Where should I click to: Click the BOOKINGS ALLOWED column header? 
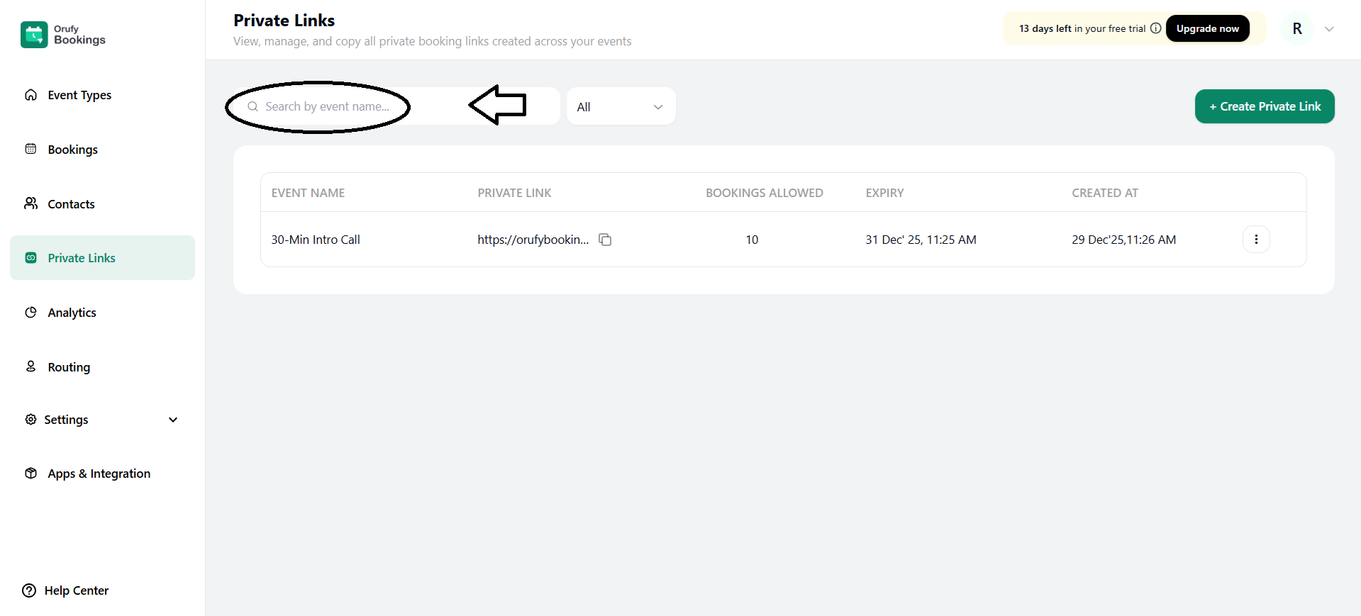[764, 193]
